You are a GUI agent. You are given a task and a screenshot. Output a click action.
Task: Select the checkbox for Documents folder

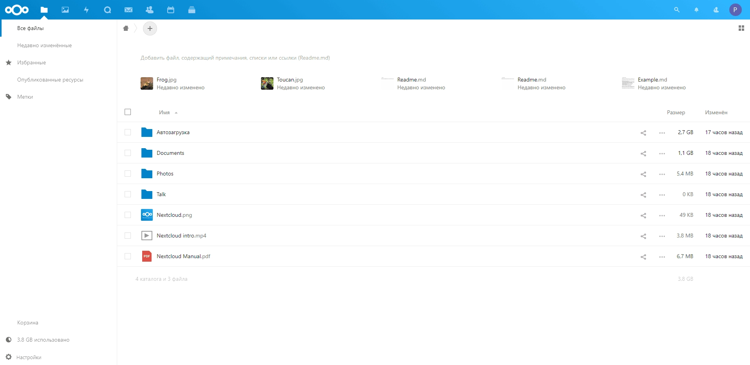[128, 153]
